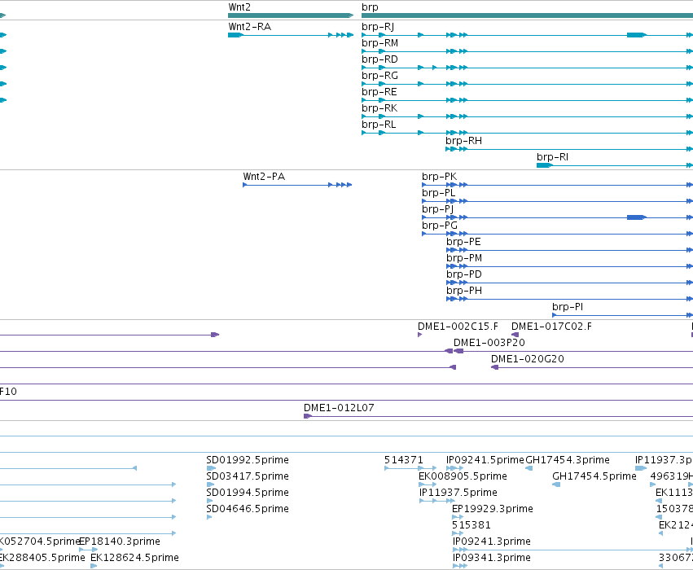This screenshot has width=693, height=570.
Task: Select EST SD01992.5prime label
Action: [x=248, y=460]
